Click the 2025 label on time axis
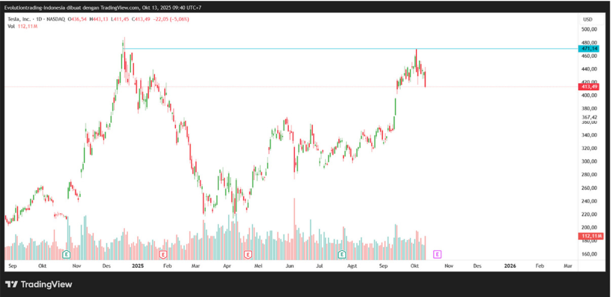Image resolution: width=611 pixels, height=297 pixels. point(138,267)
